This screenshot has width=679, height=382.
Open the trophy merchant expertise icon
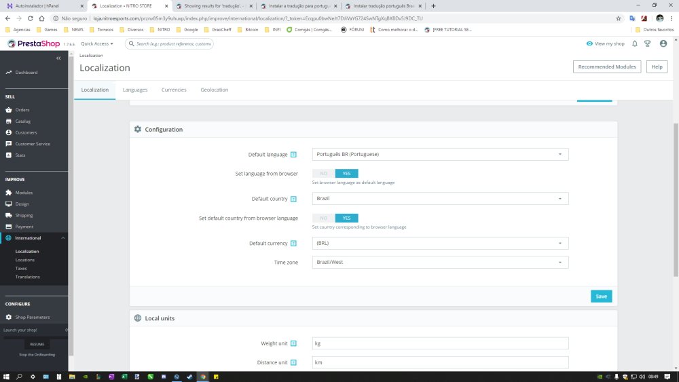click(647, 43)
